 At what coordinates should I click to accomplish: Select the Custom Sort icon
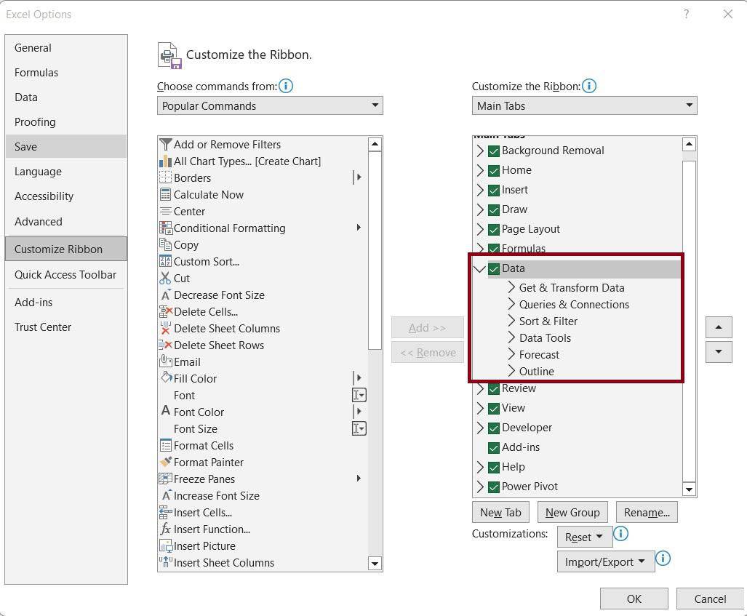[165, 261]
